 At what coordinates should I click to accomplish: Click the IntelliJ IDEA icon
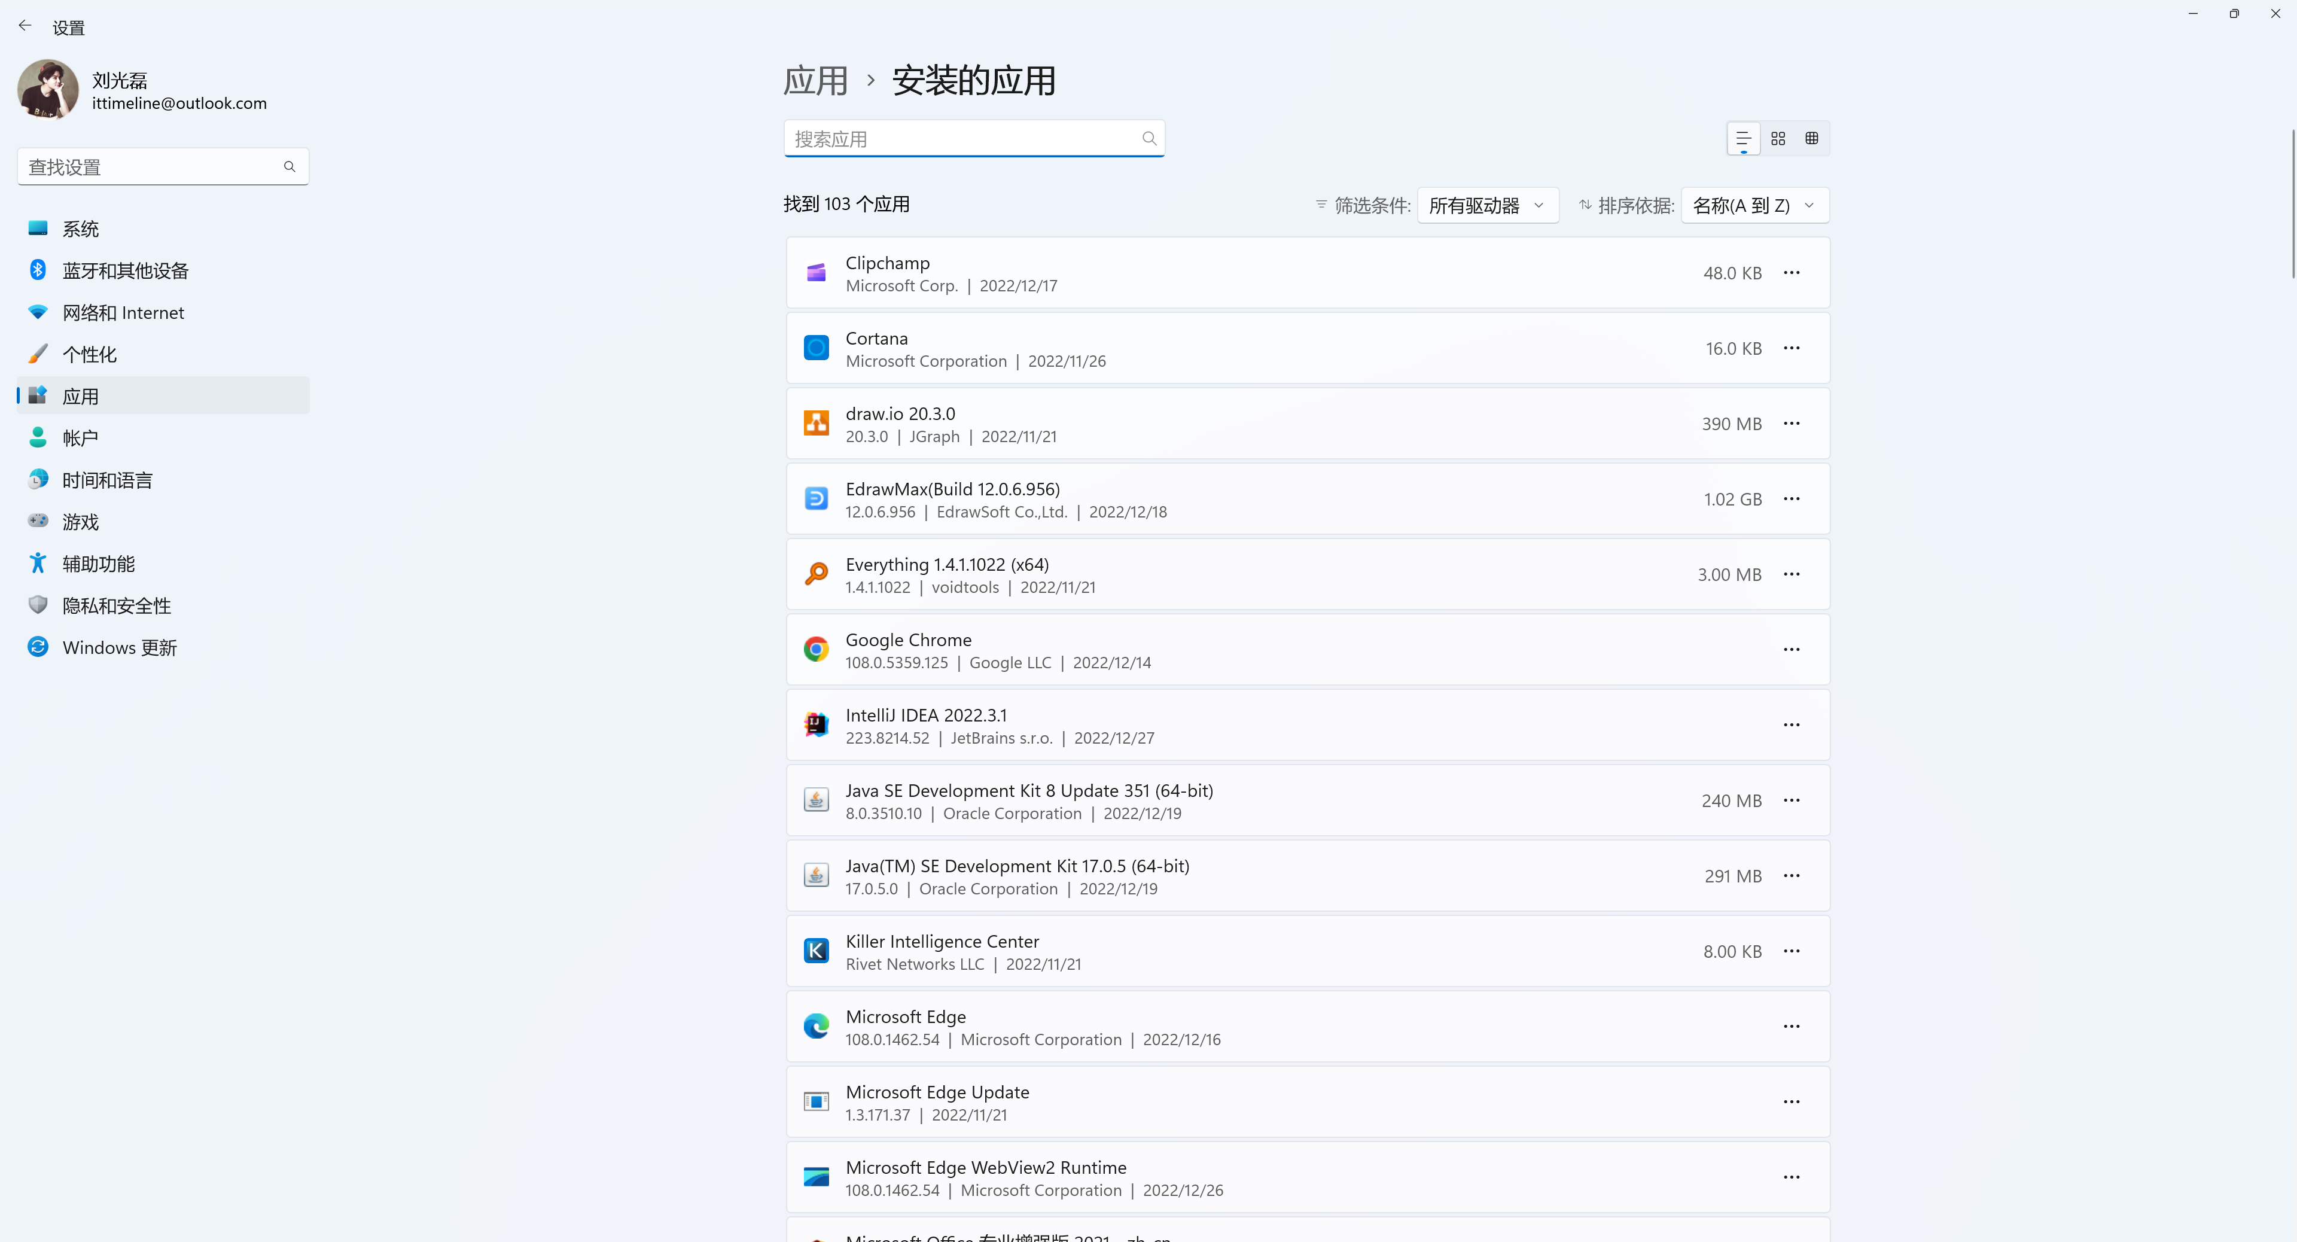816,725
